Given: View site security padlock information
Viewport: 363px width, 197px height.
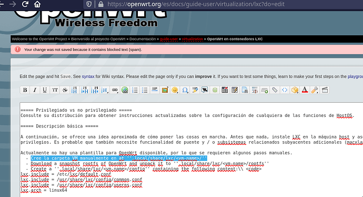Looking at the screenshot, I should pyautogui.click(x=100, y=4).
